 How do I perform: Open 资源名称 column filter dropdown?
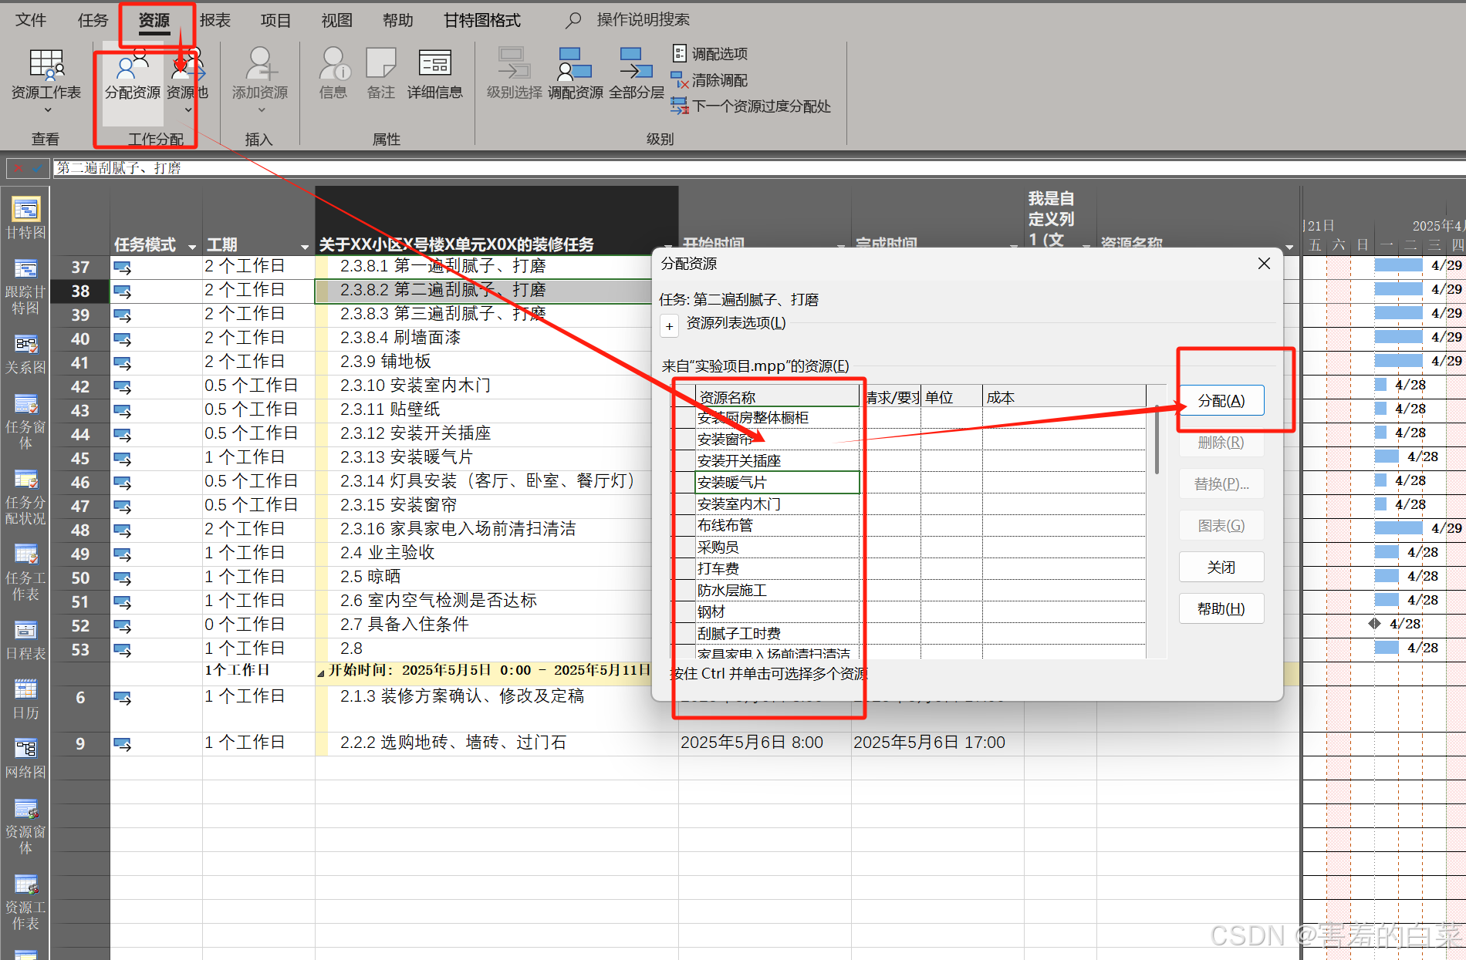pos(1289,247)
